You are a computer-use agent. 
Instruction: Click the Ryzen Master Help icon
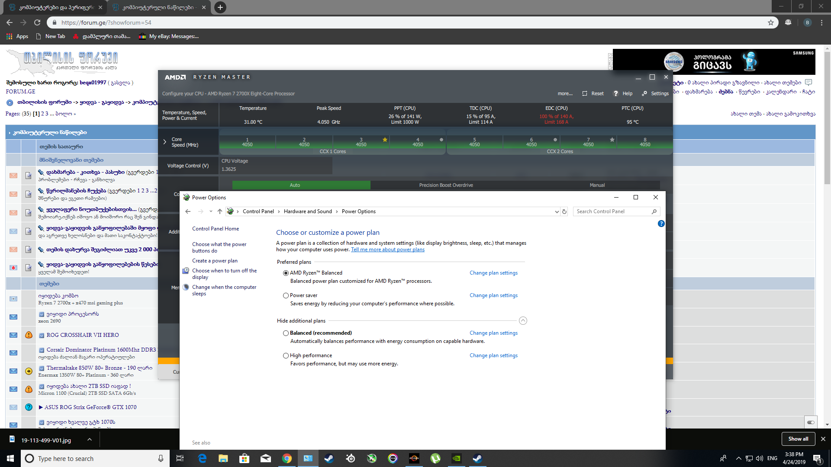pyautogui.click(x=615, y=93)
